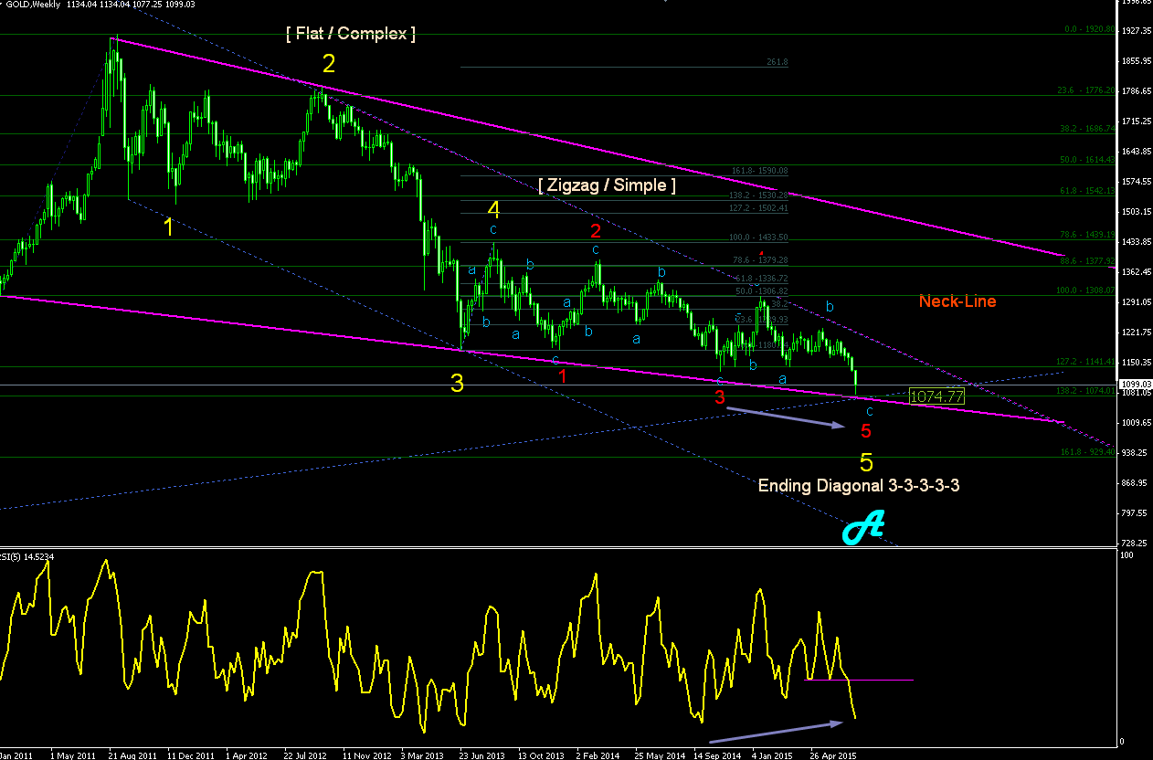This screenshot has width=1153, height=760.
Task: Click the Ending Diagonal 3-3-3-3-3 text
Action: pos(859,486)
